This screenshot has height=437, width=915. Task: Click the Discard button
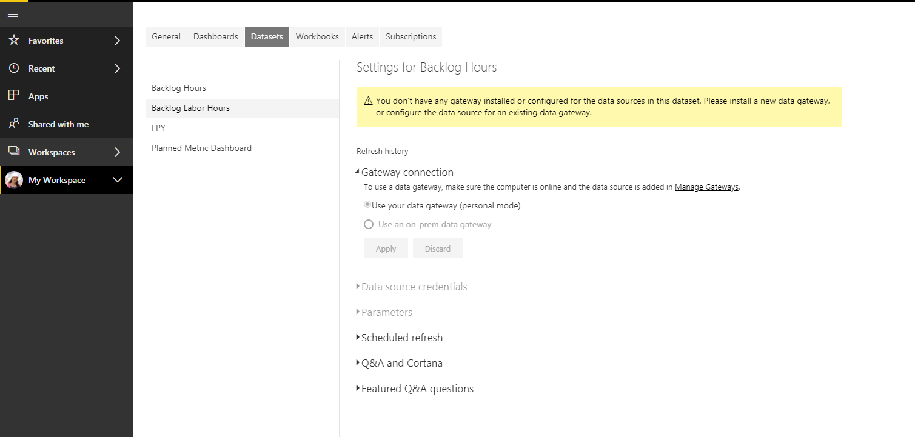(438, 249)
